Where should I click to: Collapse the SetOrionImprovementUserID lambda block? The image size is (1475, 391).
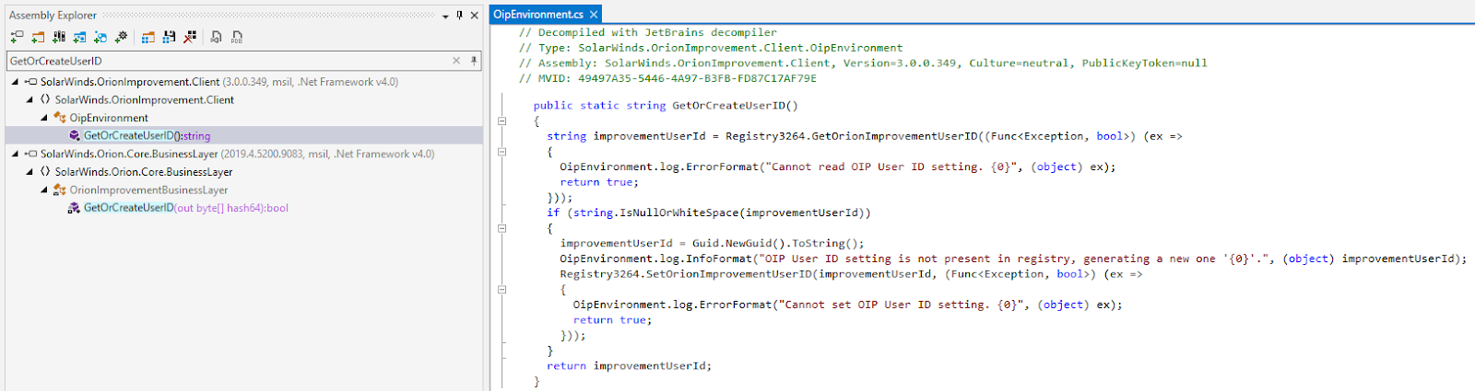click(502, 290)
